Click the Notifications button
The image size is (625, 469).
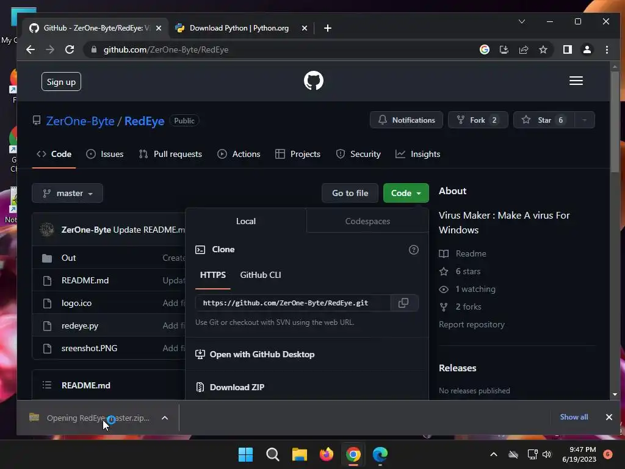(406, 120)
